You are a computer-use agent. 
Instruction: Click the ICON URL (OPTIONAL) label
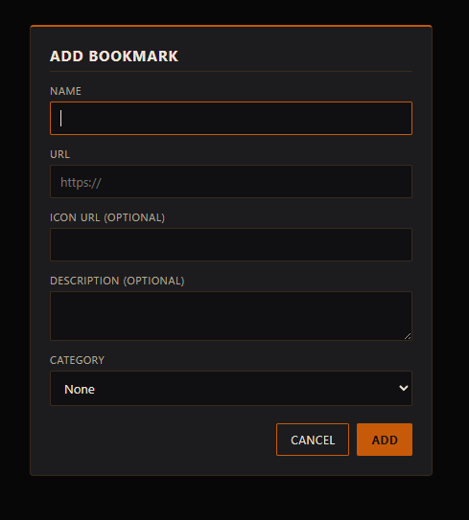coord(107,217)
